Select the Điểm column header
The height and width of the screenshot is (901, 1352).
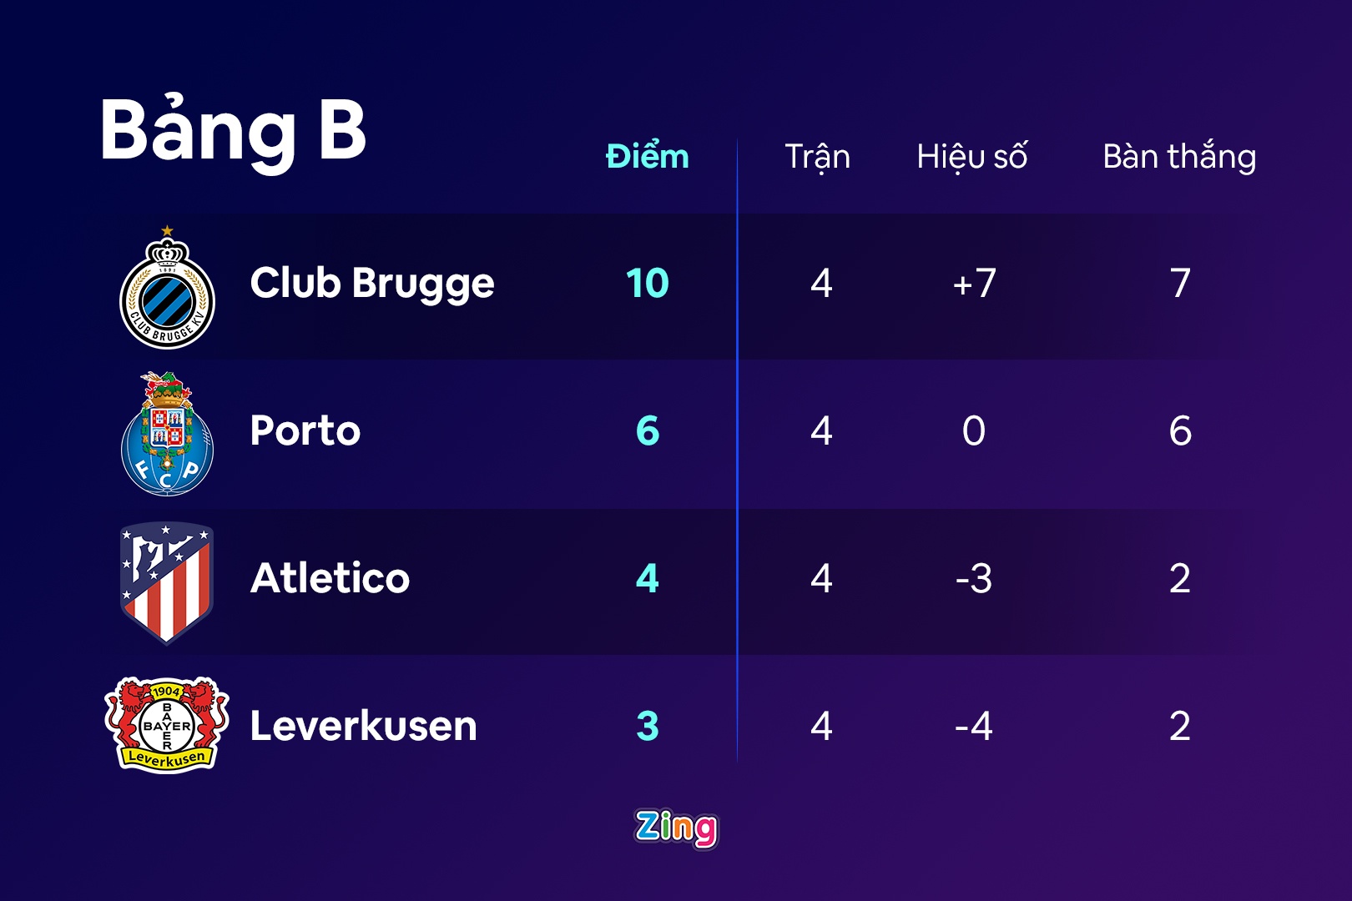click(648, 157)
